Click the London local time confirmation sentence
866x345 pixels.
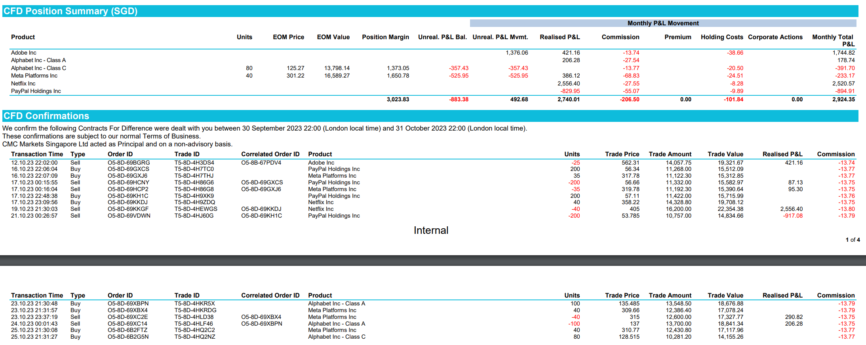(265, 128)
